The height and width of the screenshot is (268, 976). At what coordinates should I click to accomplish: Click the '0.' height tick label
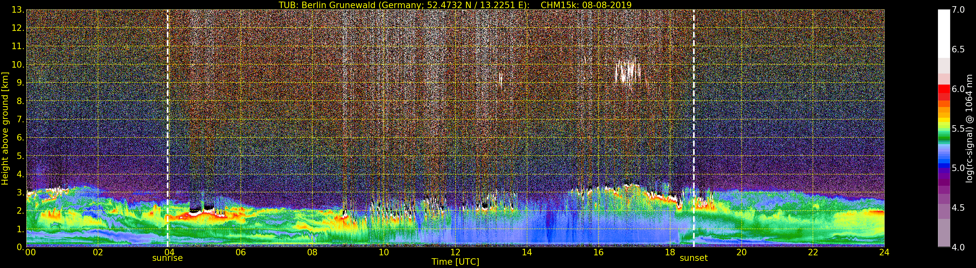point(20,247)
